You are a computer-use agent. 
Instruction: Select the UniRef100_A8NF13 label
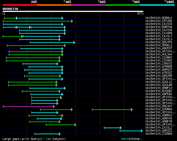[x=159, y=88]
